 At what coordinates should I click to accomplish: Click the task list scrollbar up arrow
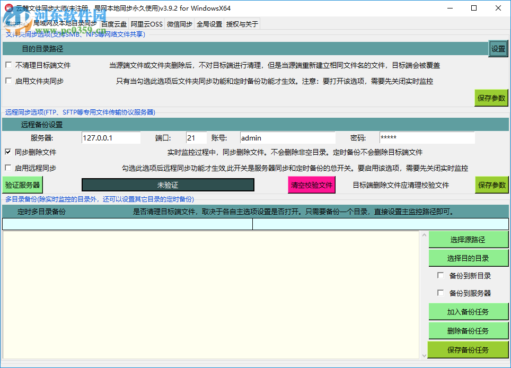click(424, 235)
